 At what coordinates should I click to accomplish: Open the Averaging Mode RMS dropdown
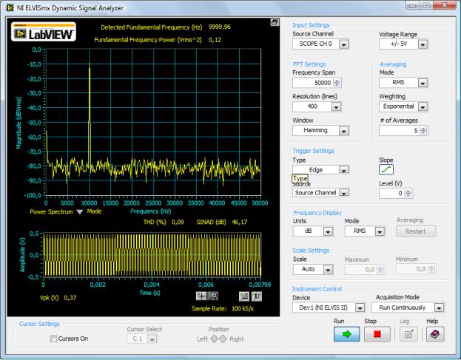[403, 83]
